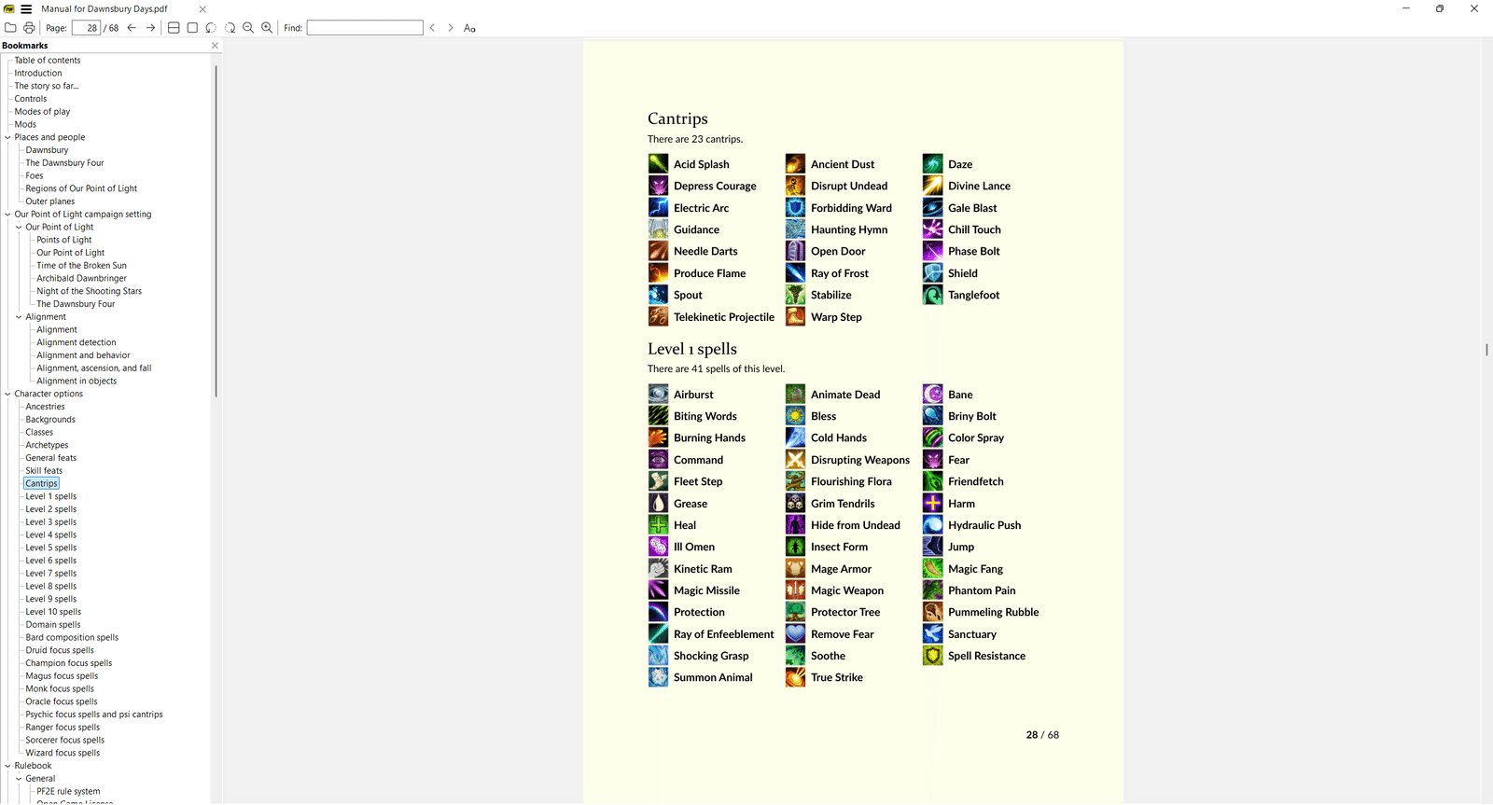Click the page number input box
Viewport: 1493px width, 805px height.
pyautogui.click(x=87, y=28)
